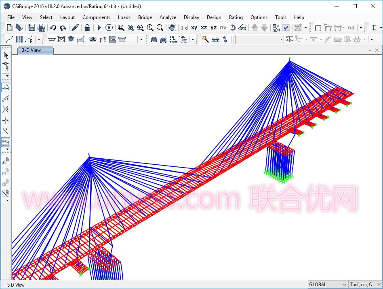383x289 pixels.
Task: Open the dropdown arrow beside nd
Action: pos(361,28)
